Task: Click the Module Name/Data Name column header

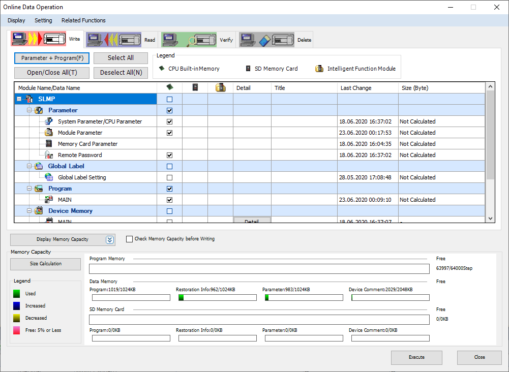Action: [x=86, y=88]
